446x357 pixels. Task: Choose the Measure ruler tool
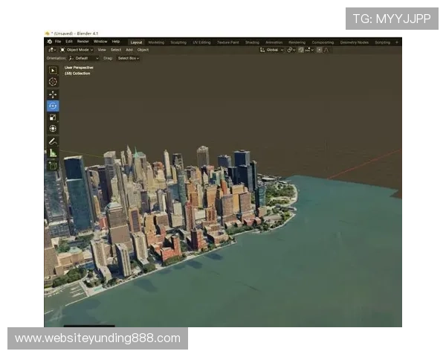tap(53, 152)
